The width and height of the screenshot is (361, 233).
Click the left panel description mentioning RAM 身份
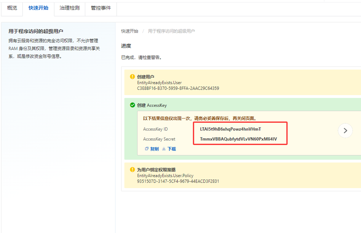(x=54, y=49)
